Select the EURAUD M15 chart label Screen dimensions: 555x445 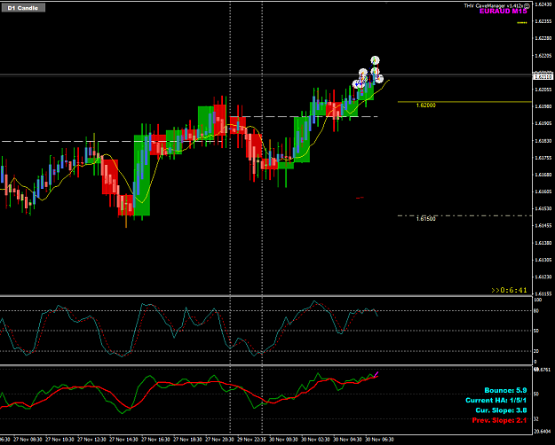[x=503, y=12]
